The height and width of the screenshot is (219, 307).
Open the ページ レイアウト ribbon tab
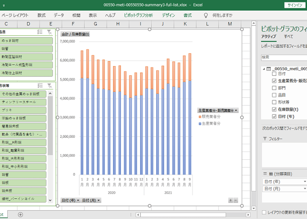click(15, 15)
